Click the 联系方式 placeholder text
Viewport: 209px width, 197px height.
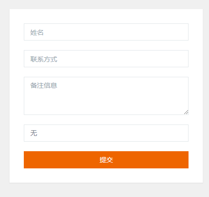(x=44, y=59)
